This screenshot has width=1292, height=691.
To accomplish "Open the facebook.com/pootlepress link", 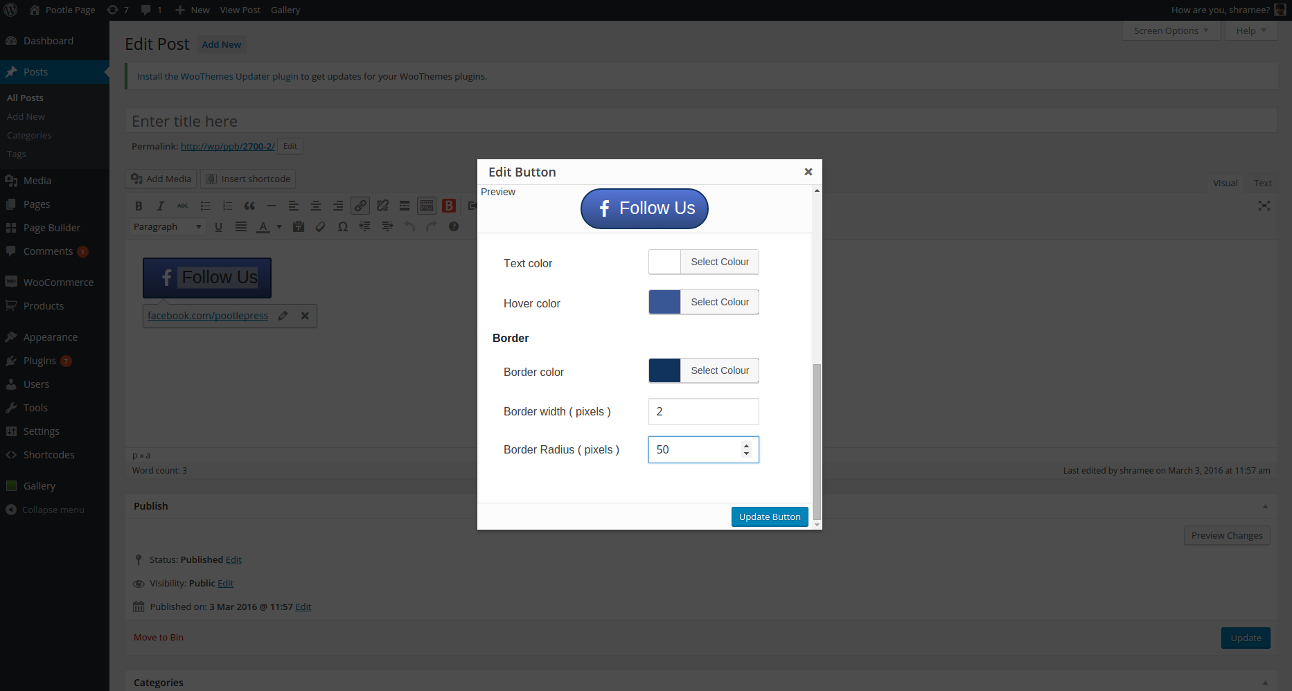I will [208, 316].
